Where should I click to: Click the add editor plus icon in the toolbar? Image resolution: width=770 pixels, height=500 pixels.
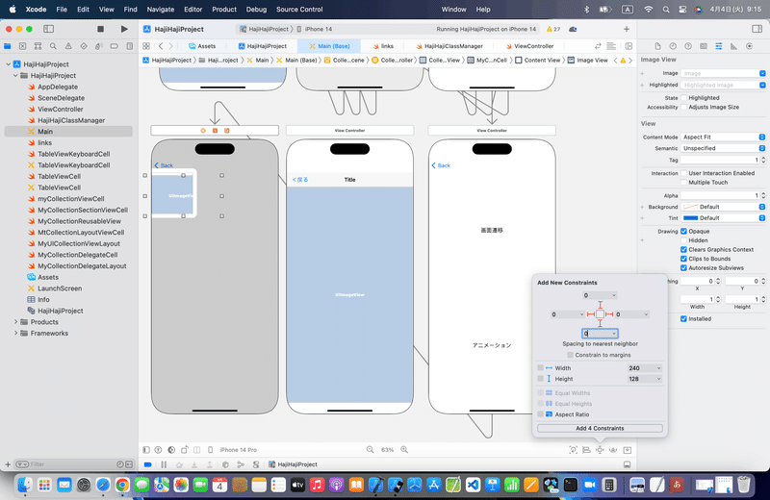[x=627, y=29]
